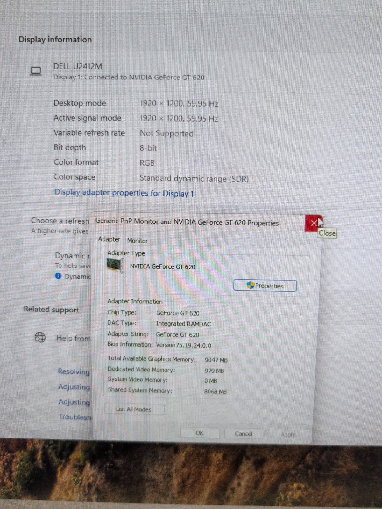Open the Troubleshooting support link
Viewport: 382px width, 509px height.
pos(75,417)
